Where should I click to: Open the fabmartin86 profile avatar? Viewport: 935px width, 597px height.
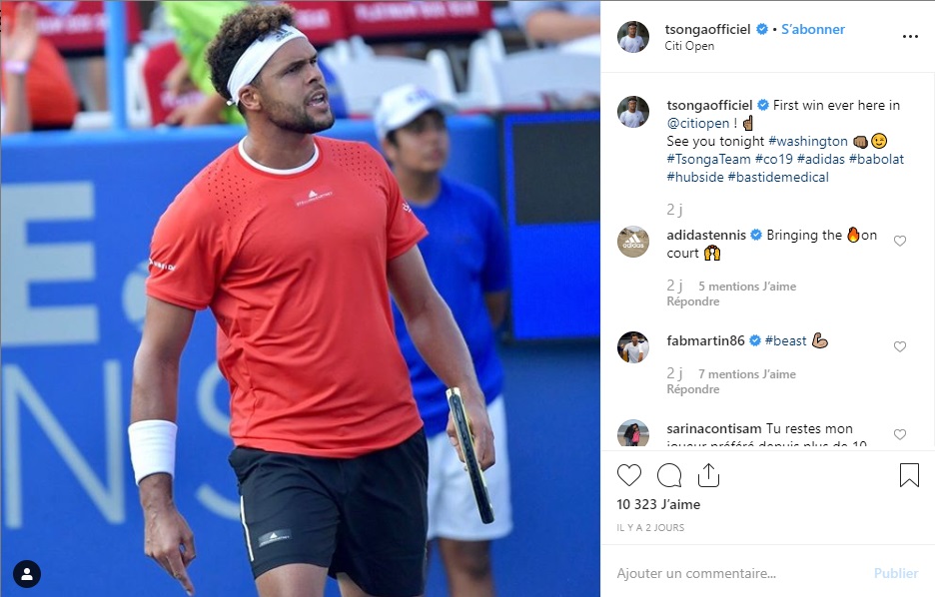[x=632, y=347]
